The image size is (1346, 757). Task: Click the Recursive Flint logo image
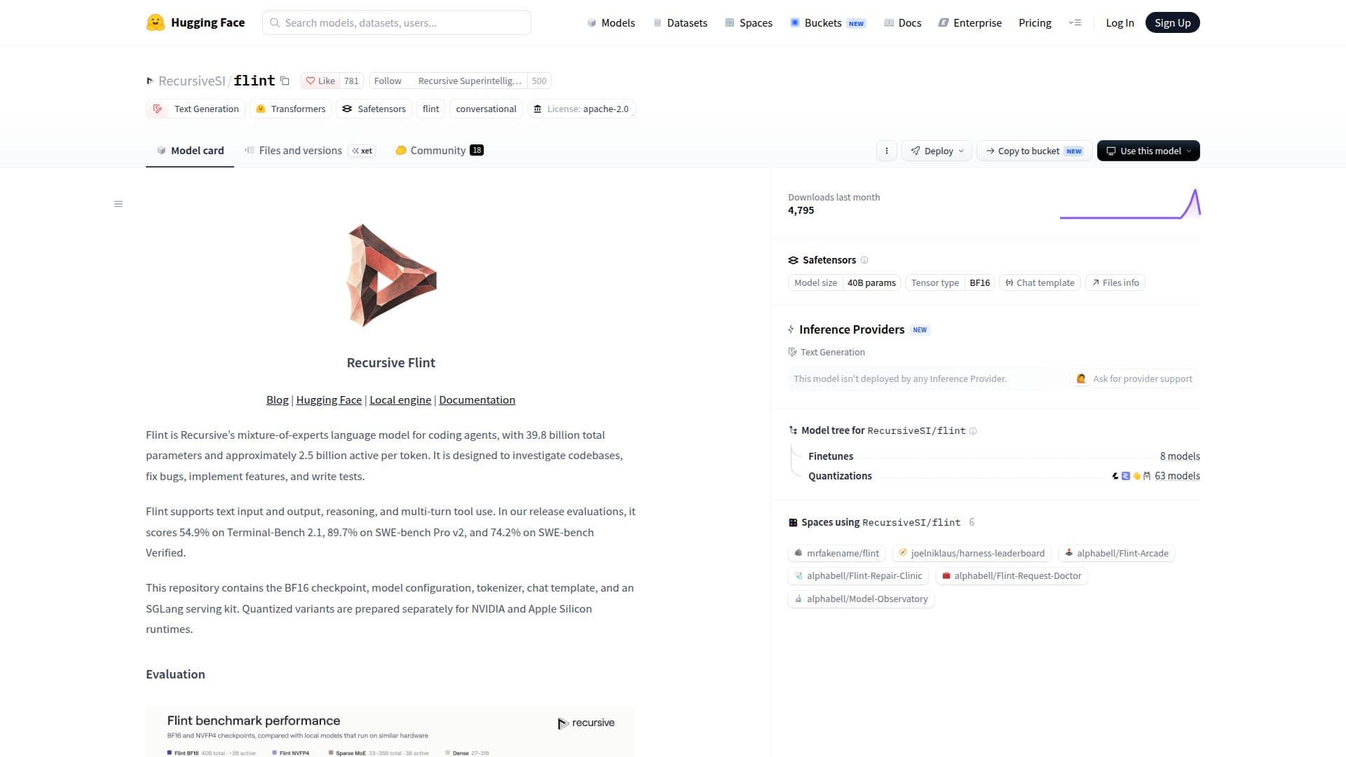391,275
